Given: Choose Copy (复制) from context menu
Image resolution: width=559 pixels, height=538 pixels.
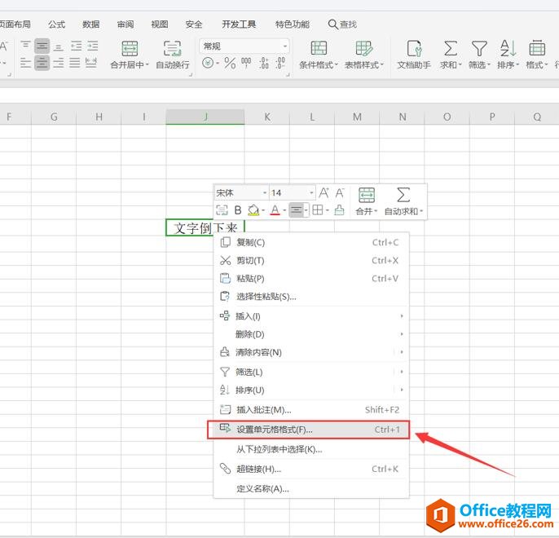Looking at the screenshot, I should pos(311,242).
